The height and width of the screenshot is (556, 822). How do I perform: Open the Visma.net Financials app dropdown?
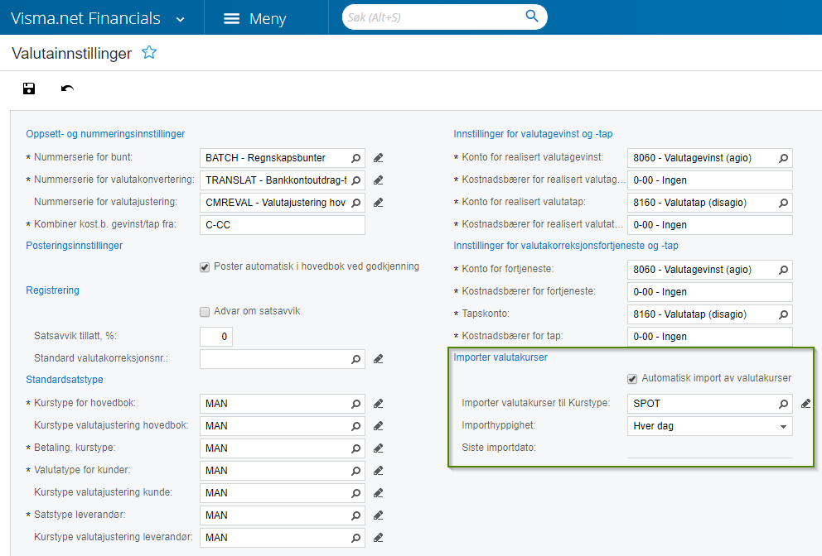(x=181, y=18)
